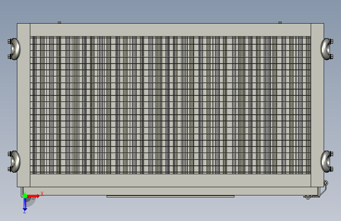This screenshot has width=341, height=221.
Task: Click the blue Z axis arrow of triad
Action: pos(25,204)
